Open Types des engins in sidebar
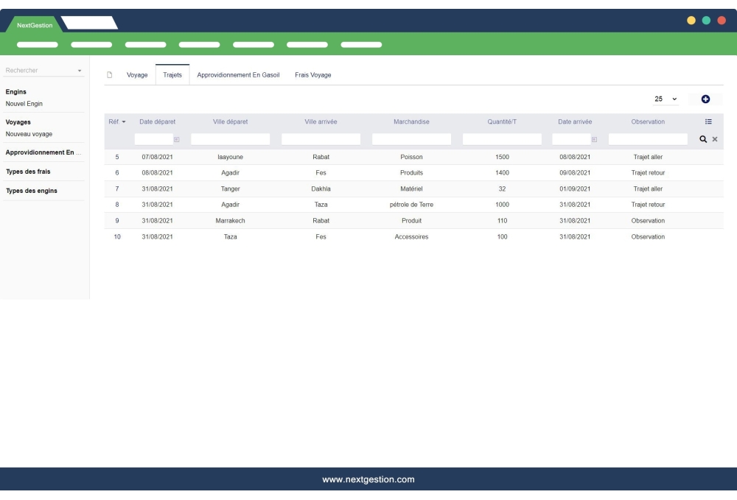The width and height of the screenshot is (737, 500). point(31,191)
